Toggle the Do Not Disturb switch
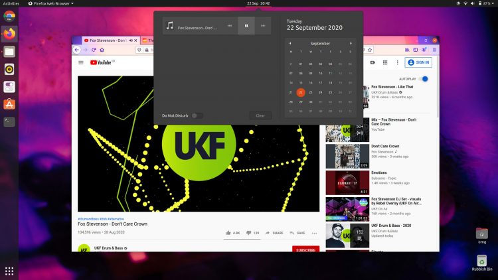This screenshot has height=280, width=498. pos(197,115)
